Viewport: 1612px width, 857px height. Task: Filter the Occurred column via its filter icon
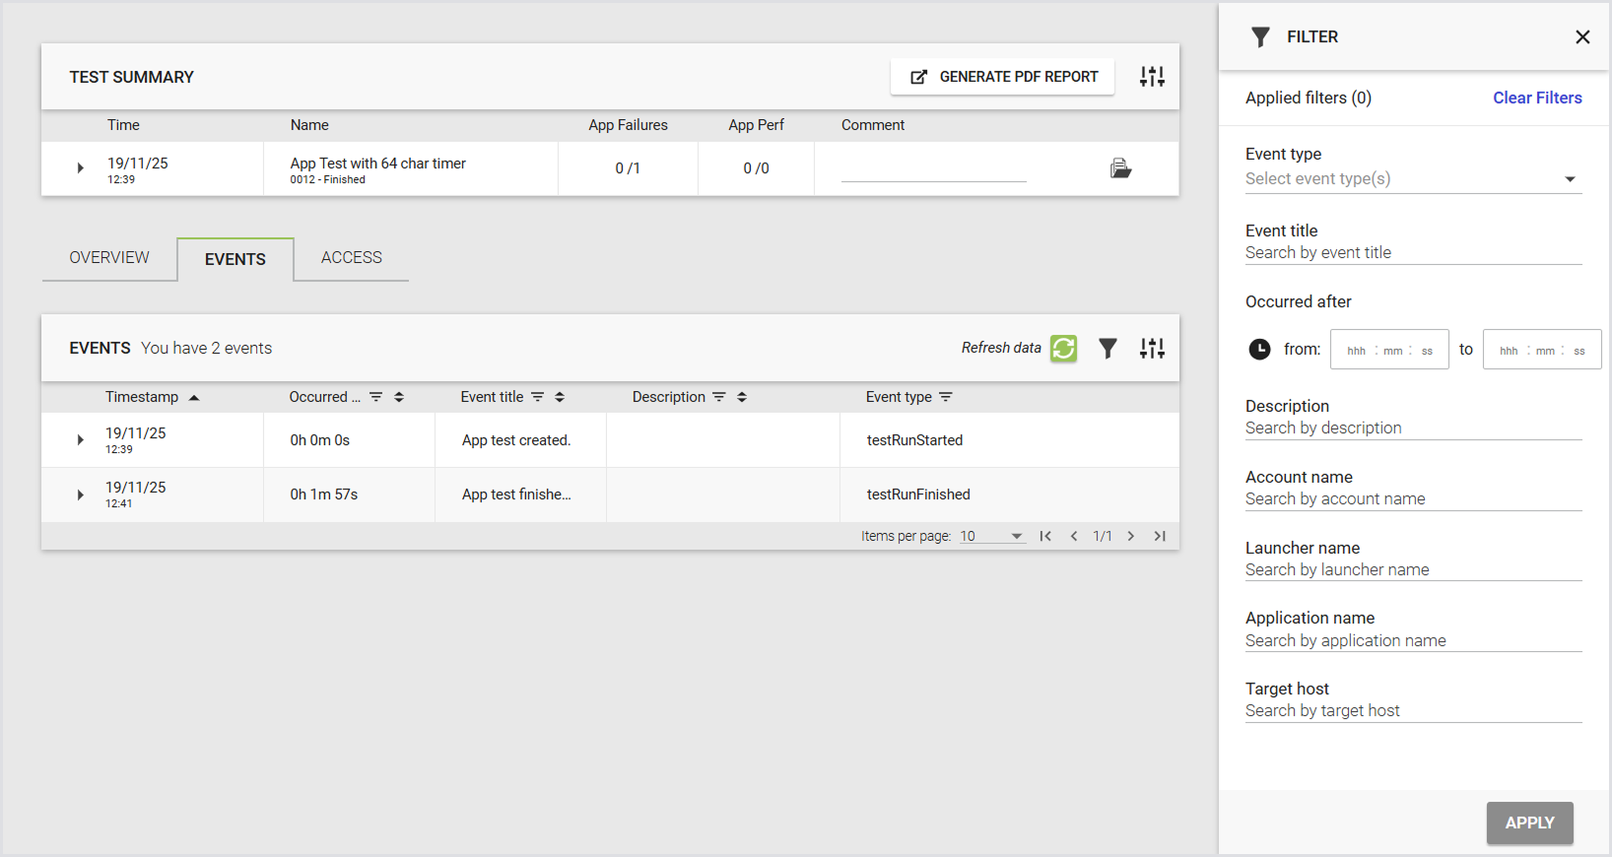tap(376, 397)
